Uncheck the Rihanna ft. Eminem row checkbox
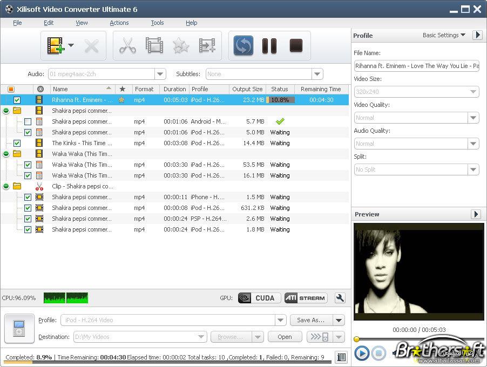This screenshot has width=487, height=367. click(17, 100)
